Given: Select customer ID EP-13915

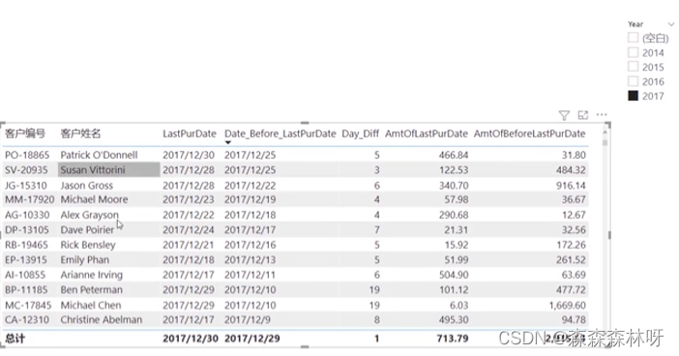Looking at the screenshot, I should (25, 260).
